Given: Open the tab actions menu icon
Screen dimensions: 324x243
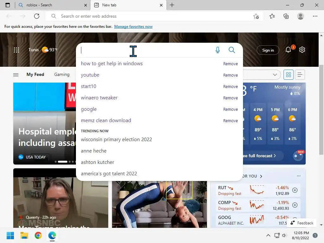Looking at the screenshot, I should click(8, 5).
